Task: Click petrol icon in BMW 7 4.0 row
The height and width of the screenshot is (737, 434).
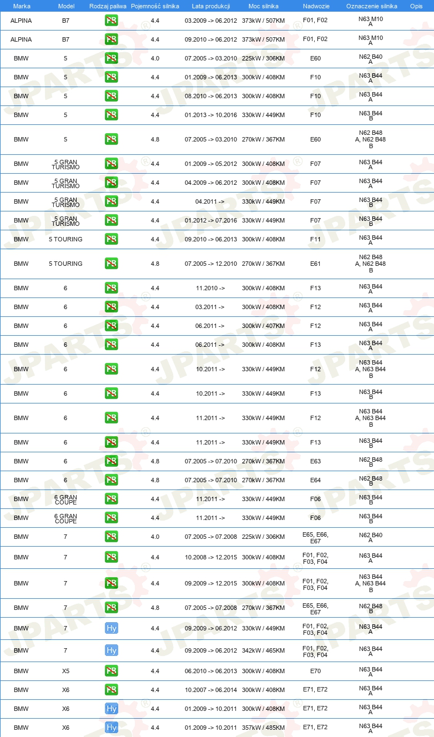Action: pyautogui.click(x=111, y=537)
